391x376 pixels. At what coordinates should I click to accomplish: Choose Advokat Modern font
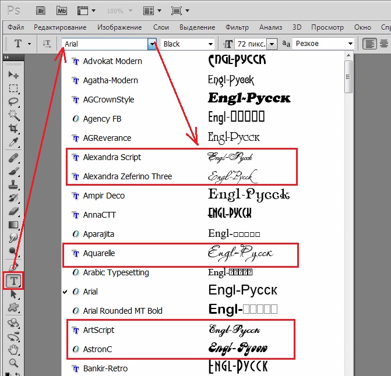tap(203, 61)
